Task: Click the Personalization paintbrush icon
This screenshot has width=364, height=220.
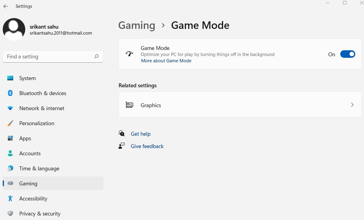Action: point(10,123)
